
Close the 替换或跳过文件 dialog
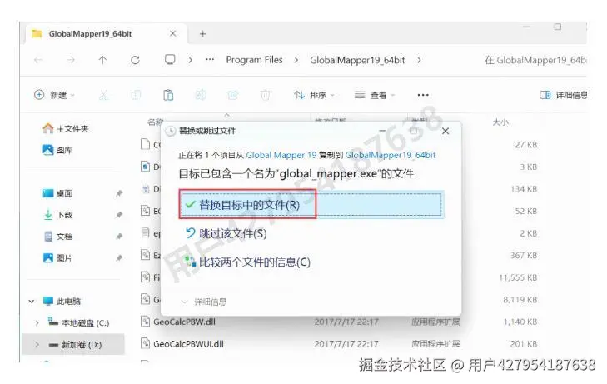coord(445,132)
